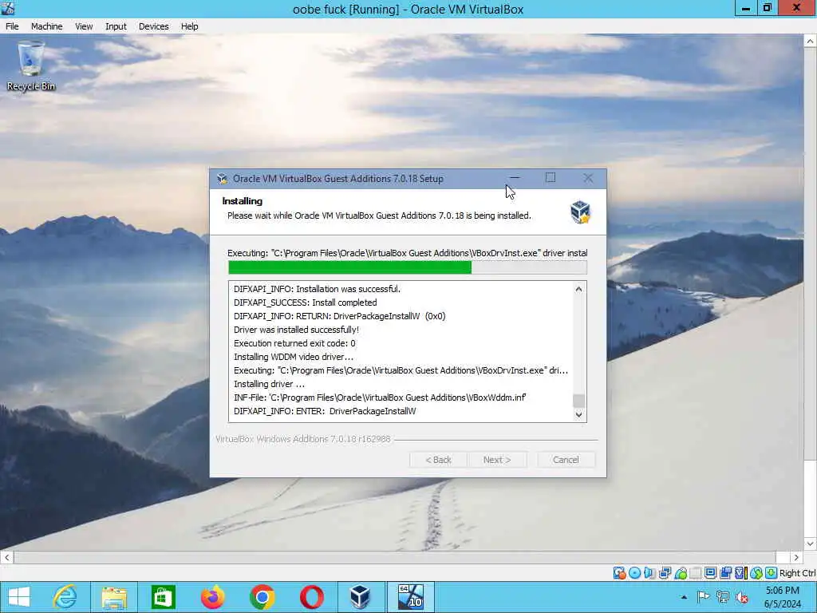Click the network adapter status indicator
This screenshot has width=817, height=613.
[665, 573]
